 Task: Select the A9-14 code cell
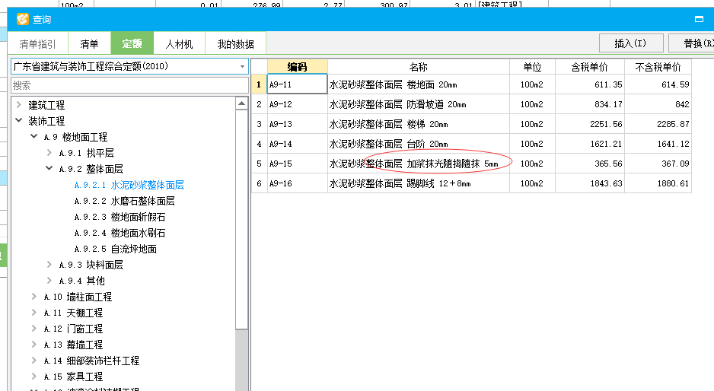pos(298,144)
